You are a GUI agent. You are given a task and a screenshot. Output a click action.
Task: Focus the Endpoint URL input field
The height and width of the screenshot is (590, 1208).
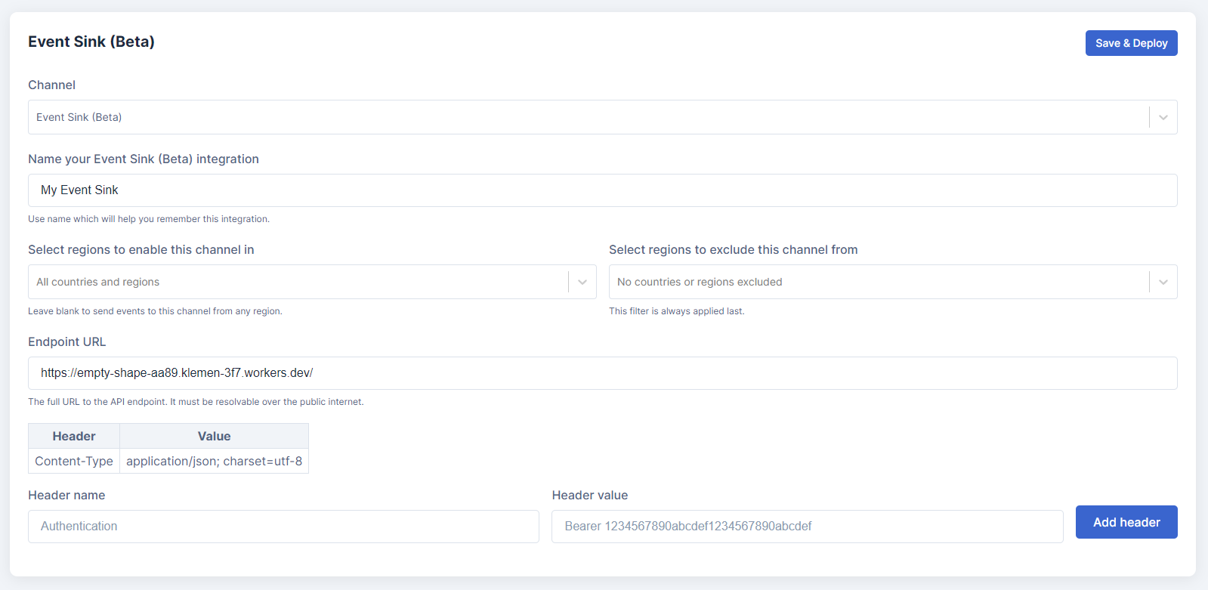click(603, 373)
